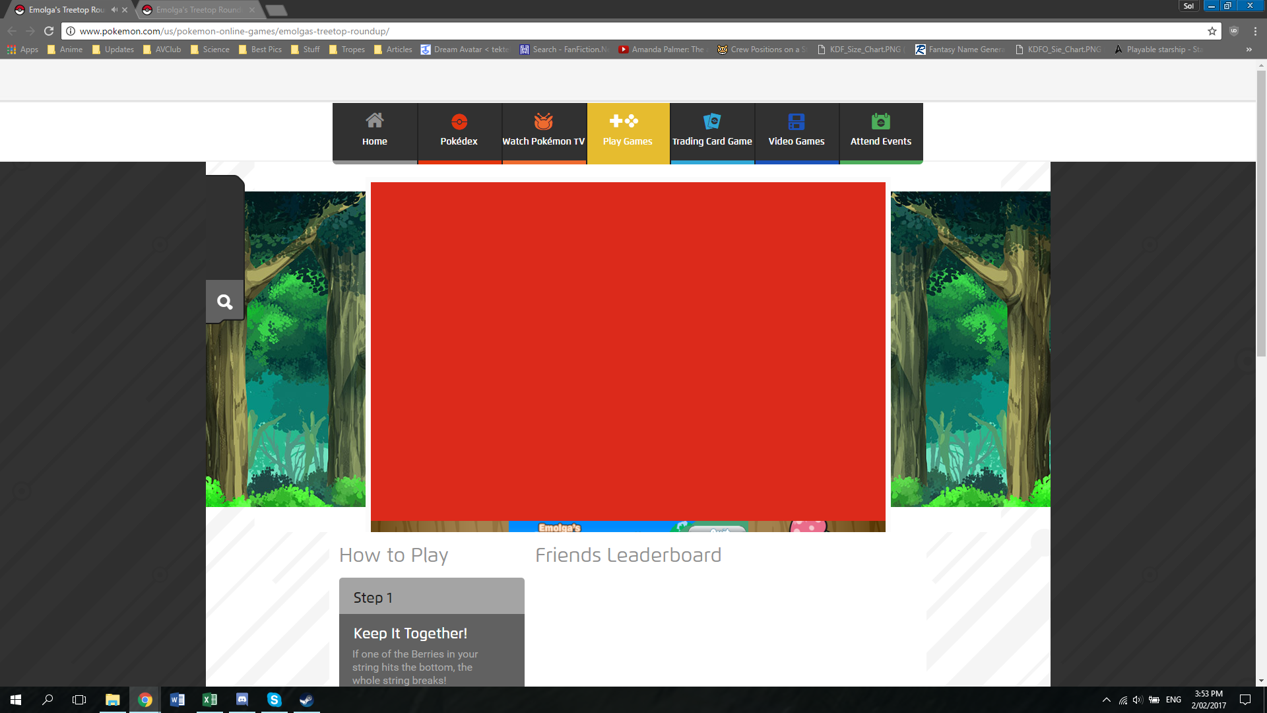Show hidden system tray icons
The height and width of the screenshot is (713, 1267).
[1107, 700]
